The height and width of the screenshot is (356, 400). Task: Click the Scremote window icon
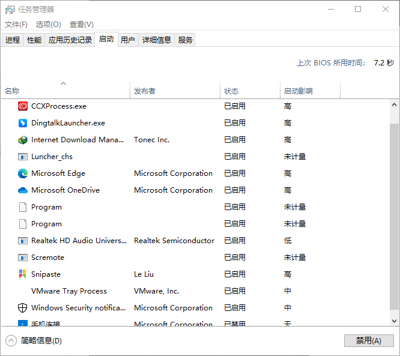coord(23,258)
